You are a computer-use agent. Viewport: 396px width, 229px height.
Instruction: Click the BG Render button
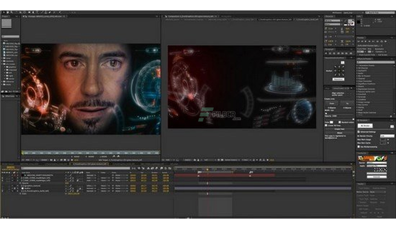point(365,125)
